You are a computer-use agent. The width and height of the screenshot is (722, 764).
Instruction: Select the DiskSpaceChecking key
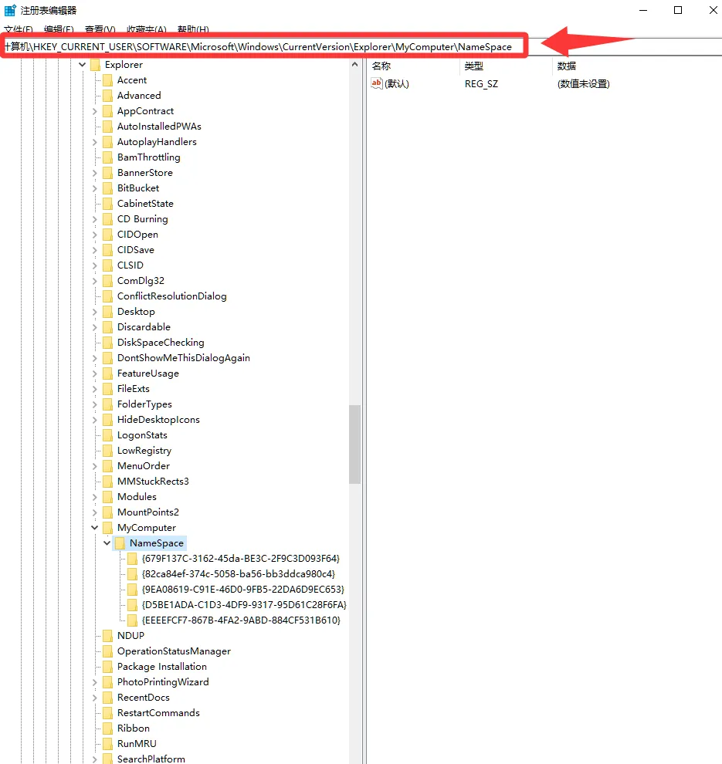point(161,343)
